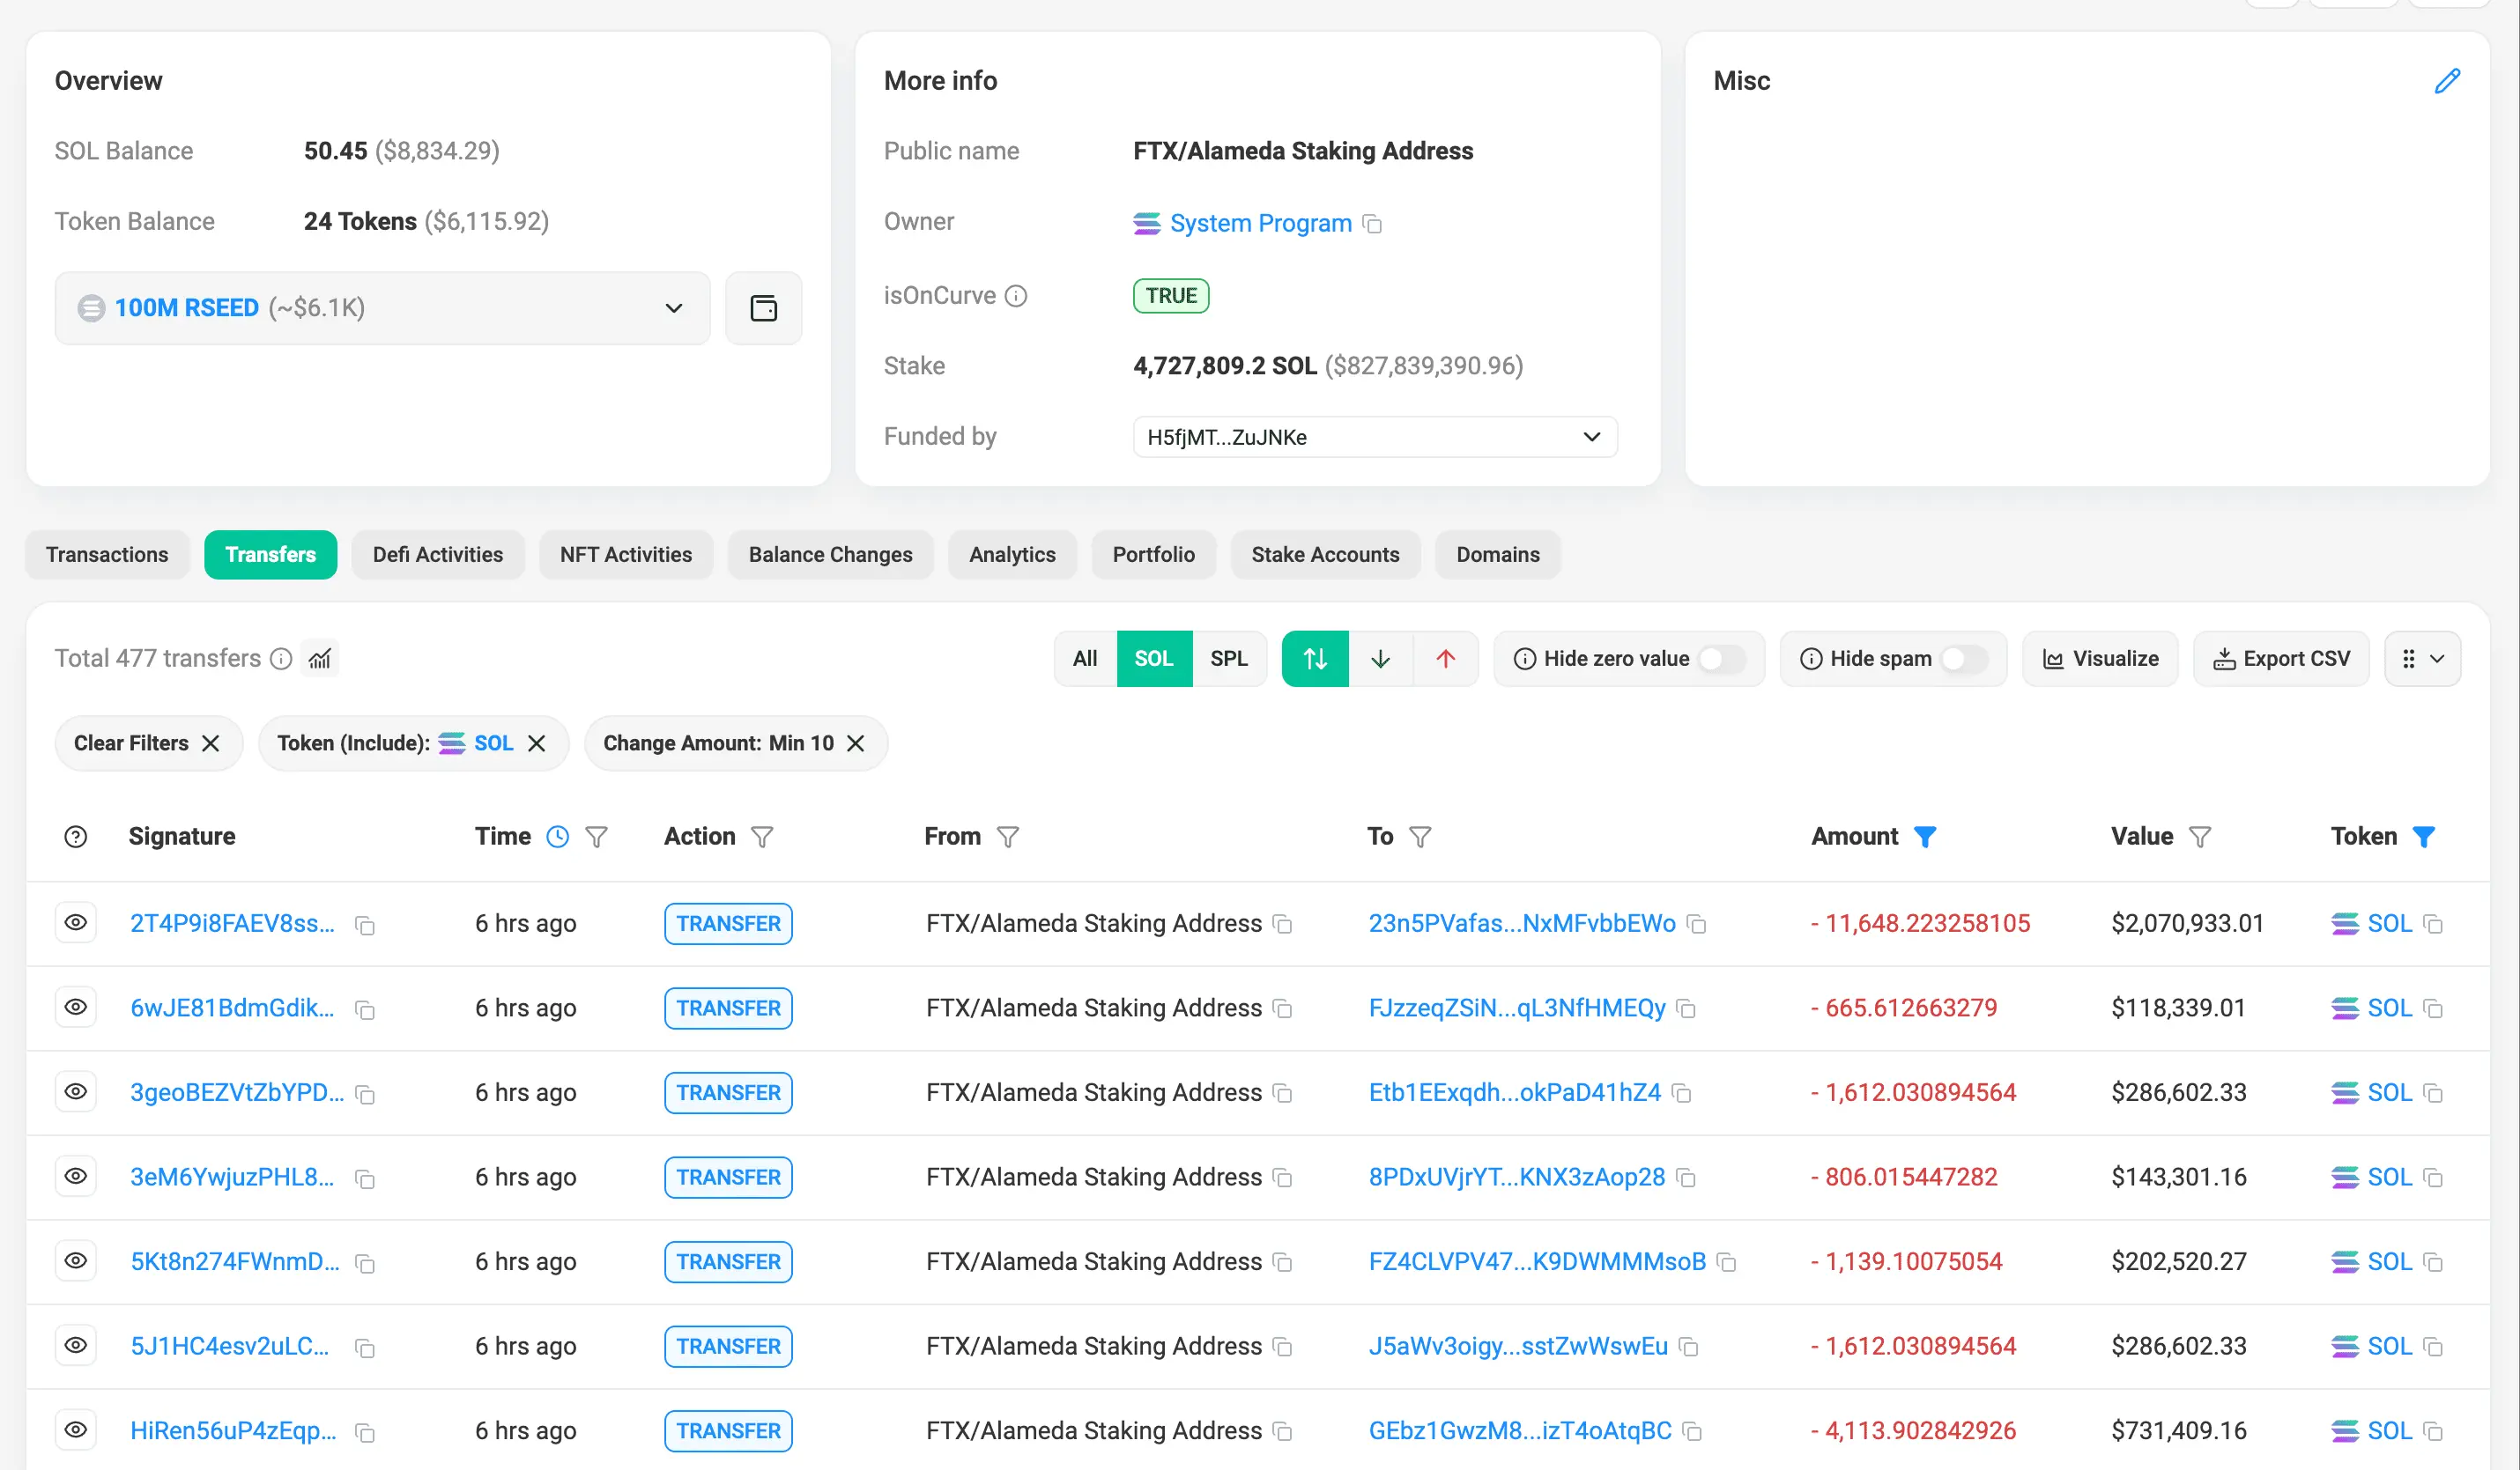Open the 8PDxUVjrYT...KNX3zAop28 address link
The height and width of the screenshot is (1470, 2520).
point(1517,1178)
